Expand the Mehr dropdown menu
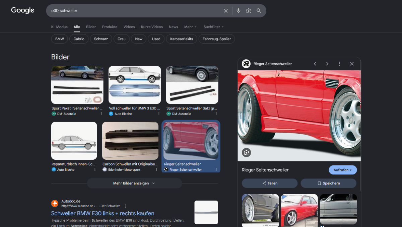The height and width of the screenshot is (227, 402). click(x=190, y=27)
